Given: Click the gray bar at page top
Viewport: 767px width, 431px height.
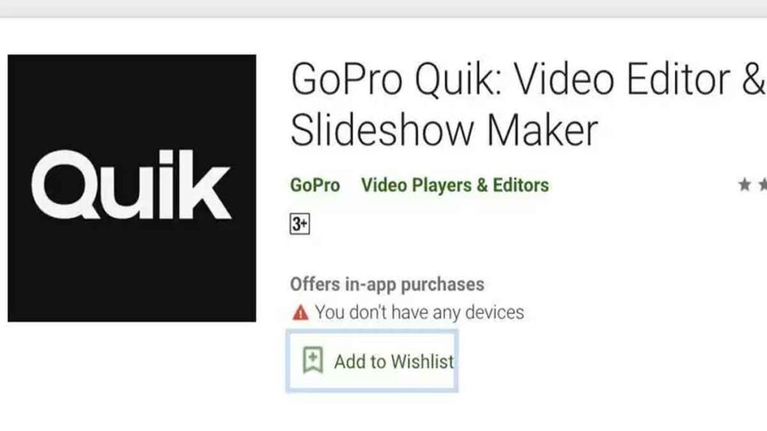Looking at the screenshot, I should click(383, 8).
